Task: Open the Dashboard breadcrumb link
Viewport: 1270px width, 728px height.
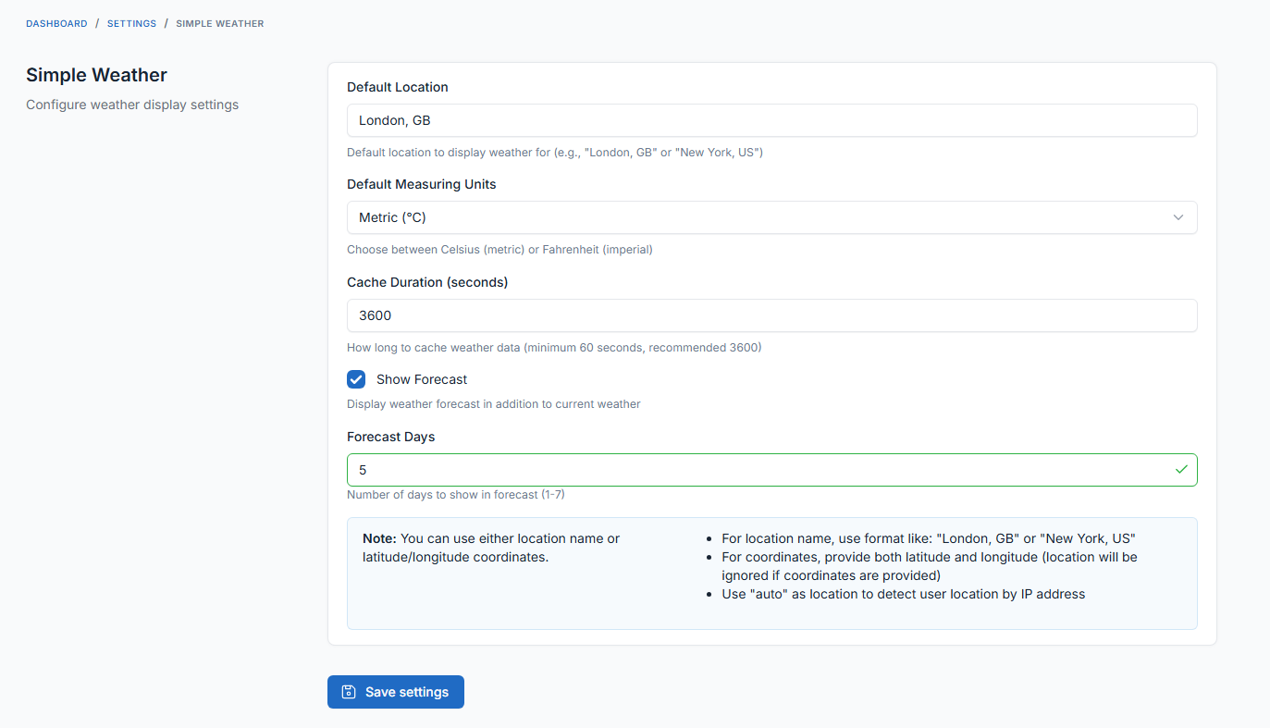Action: 56,23
